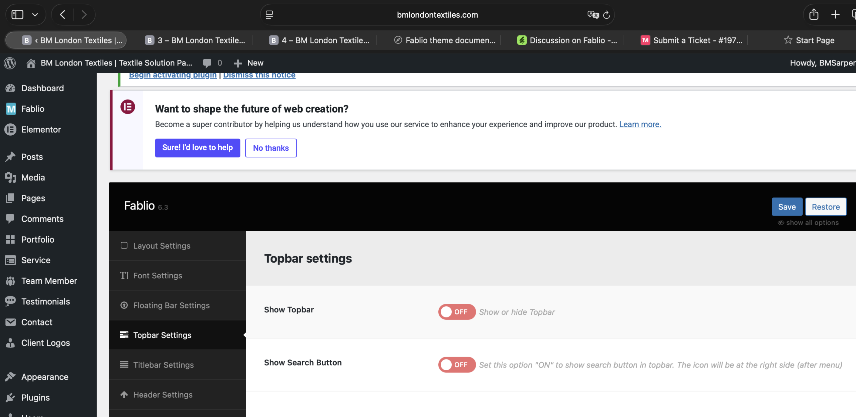Click show all options toggle
Viewport: 856px width, 417px height.
coord(808,223)
